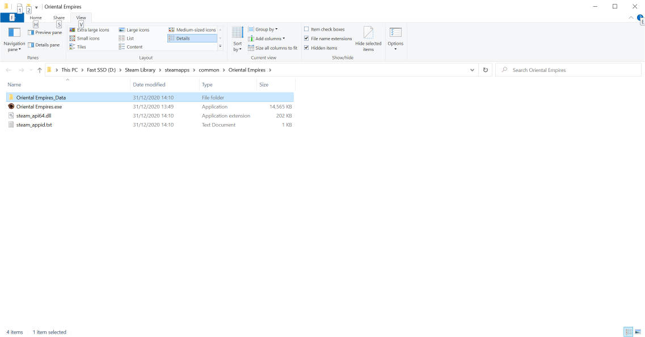Open the Navigation pane menu
Viewport: 645px width, 337px height.
(x=14, y=40)
